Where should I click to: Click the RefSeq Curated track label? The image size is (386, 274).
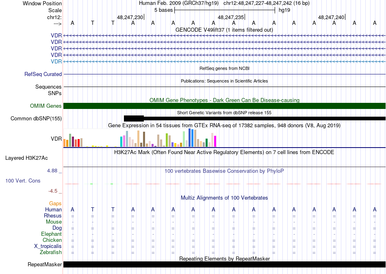(43, 74)
